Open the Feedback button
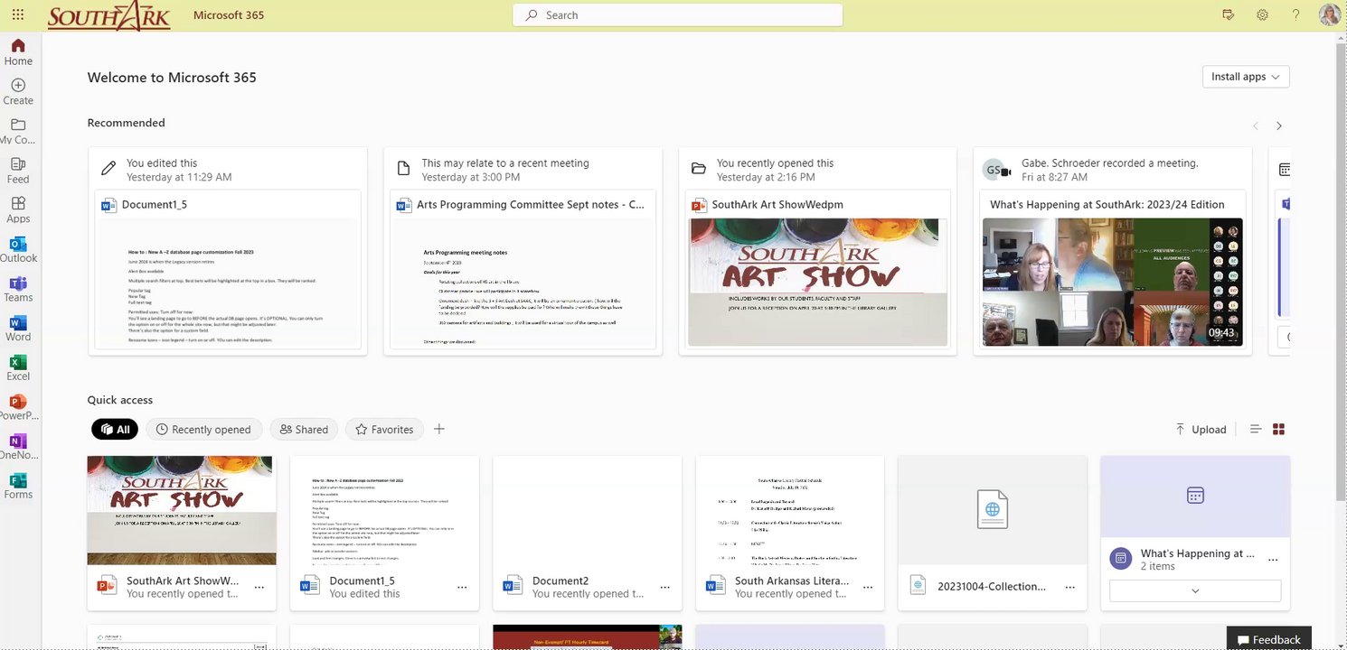The width and height of the screenshot is (1347, 650). 1268,639
